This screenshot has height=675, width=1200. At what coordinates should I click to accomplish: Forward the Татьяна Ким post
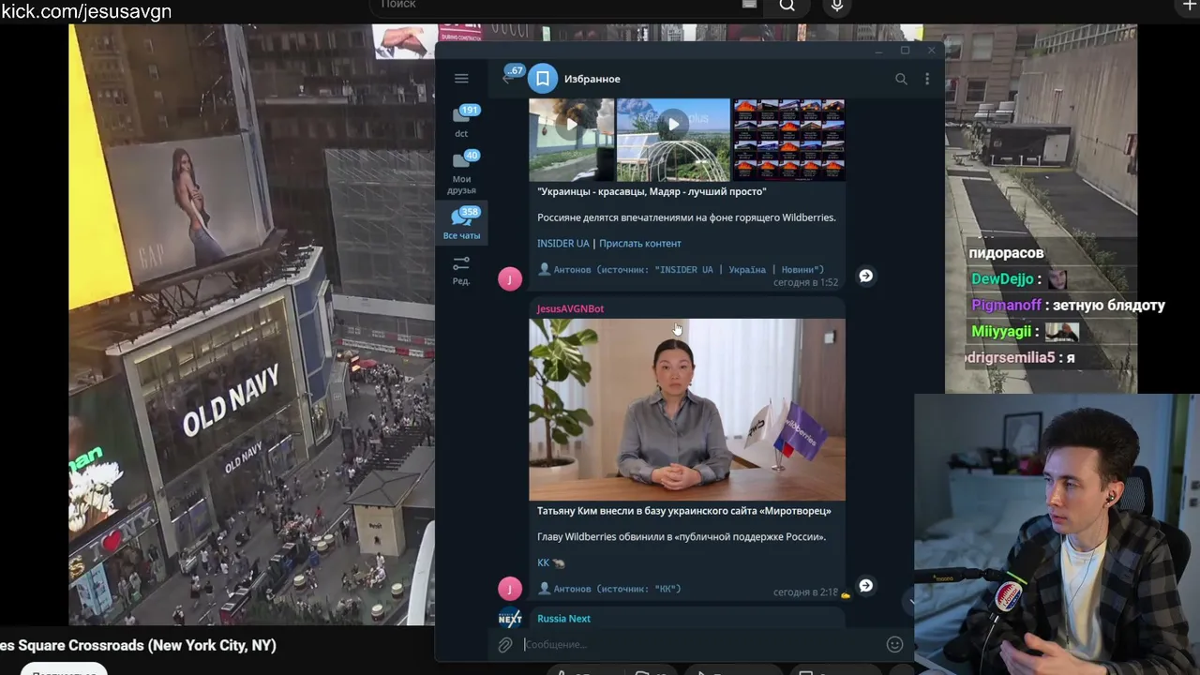[x=866, y=585]
